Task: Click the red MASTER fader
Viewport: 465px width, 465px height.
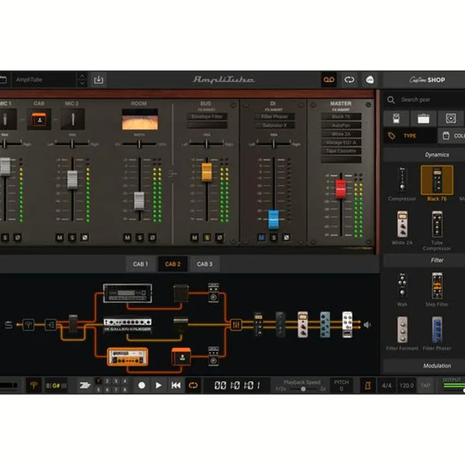Action: (341, 189)
